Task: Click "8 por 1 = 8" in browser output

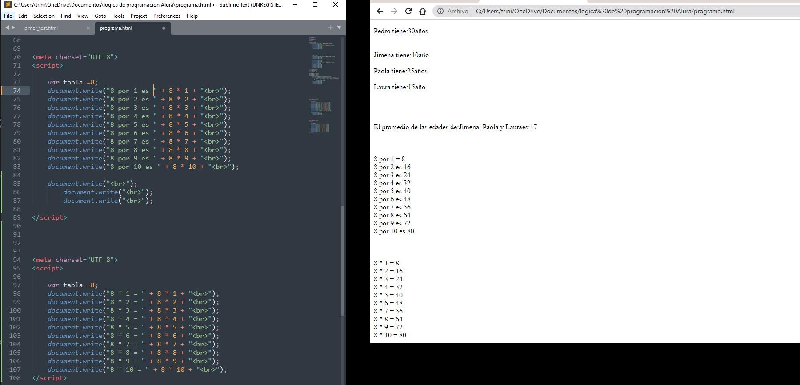Action: (x=389, y=159)
